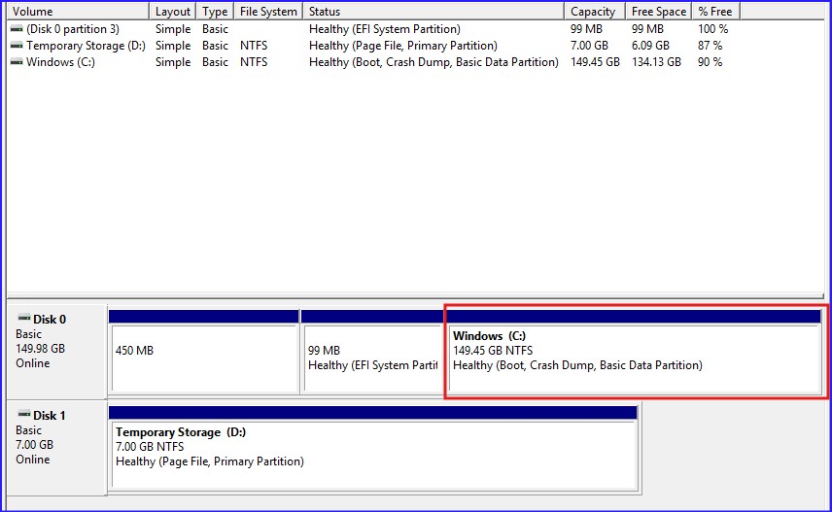Viewport: 832px width, 512px height.
Task: Click the 6.09 GB free space cell
Action: [x=650, y=46]
